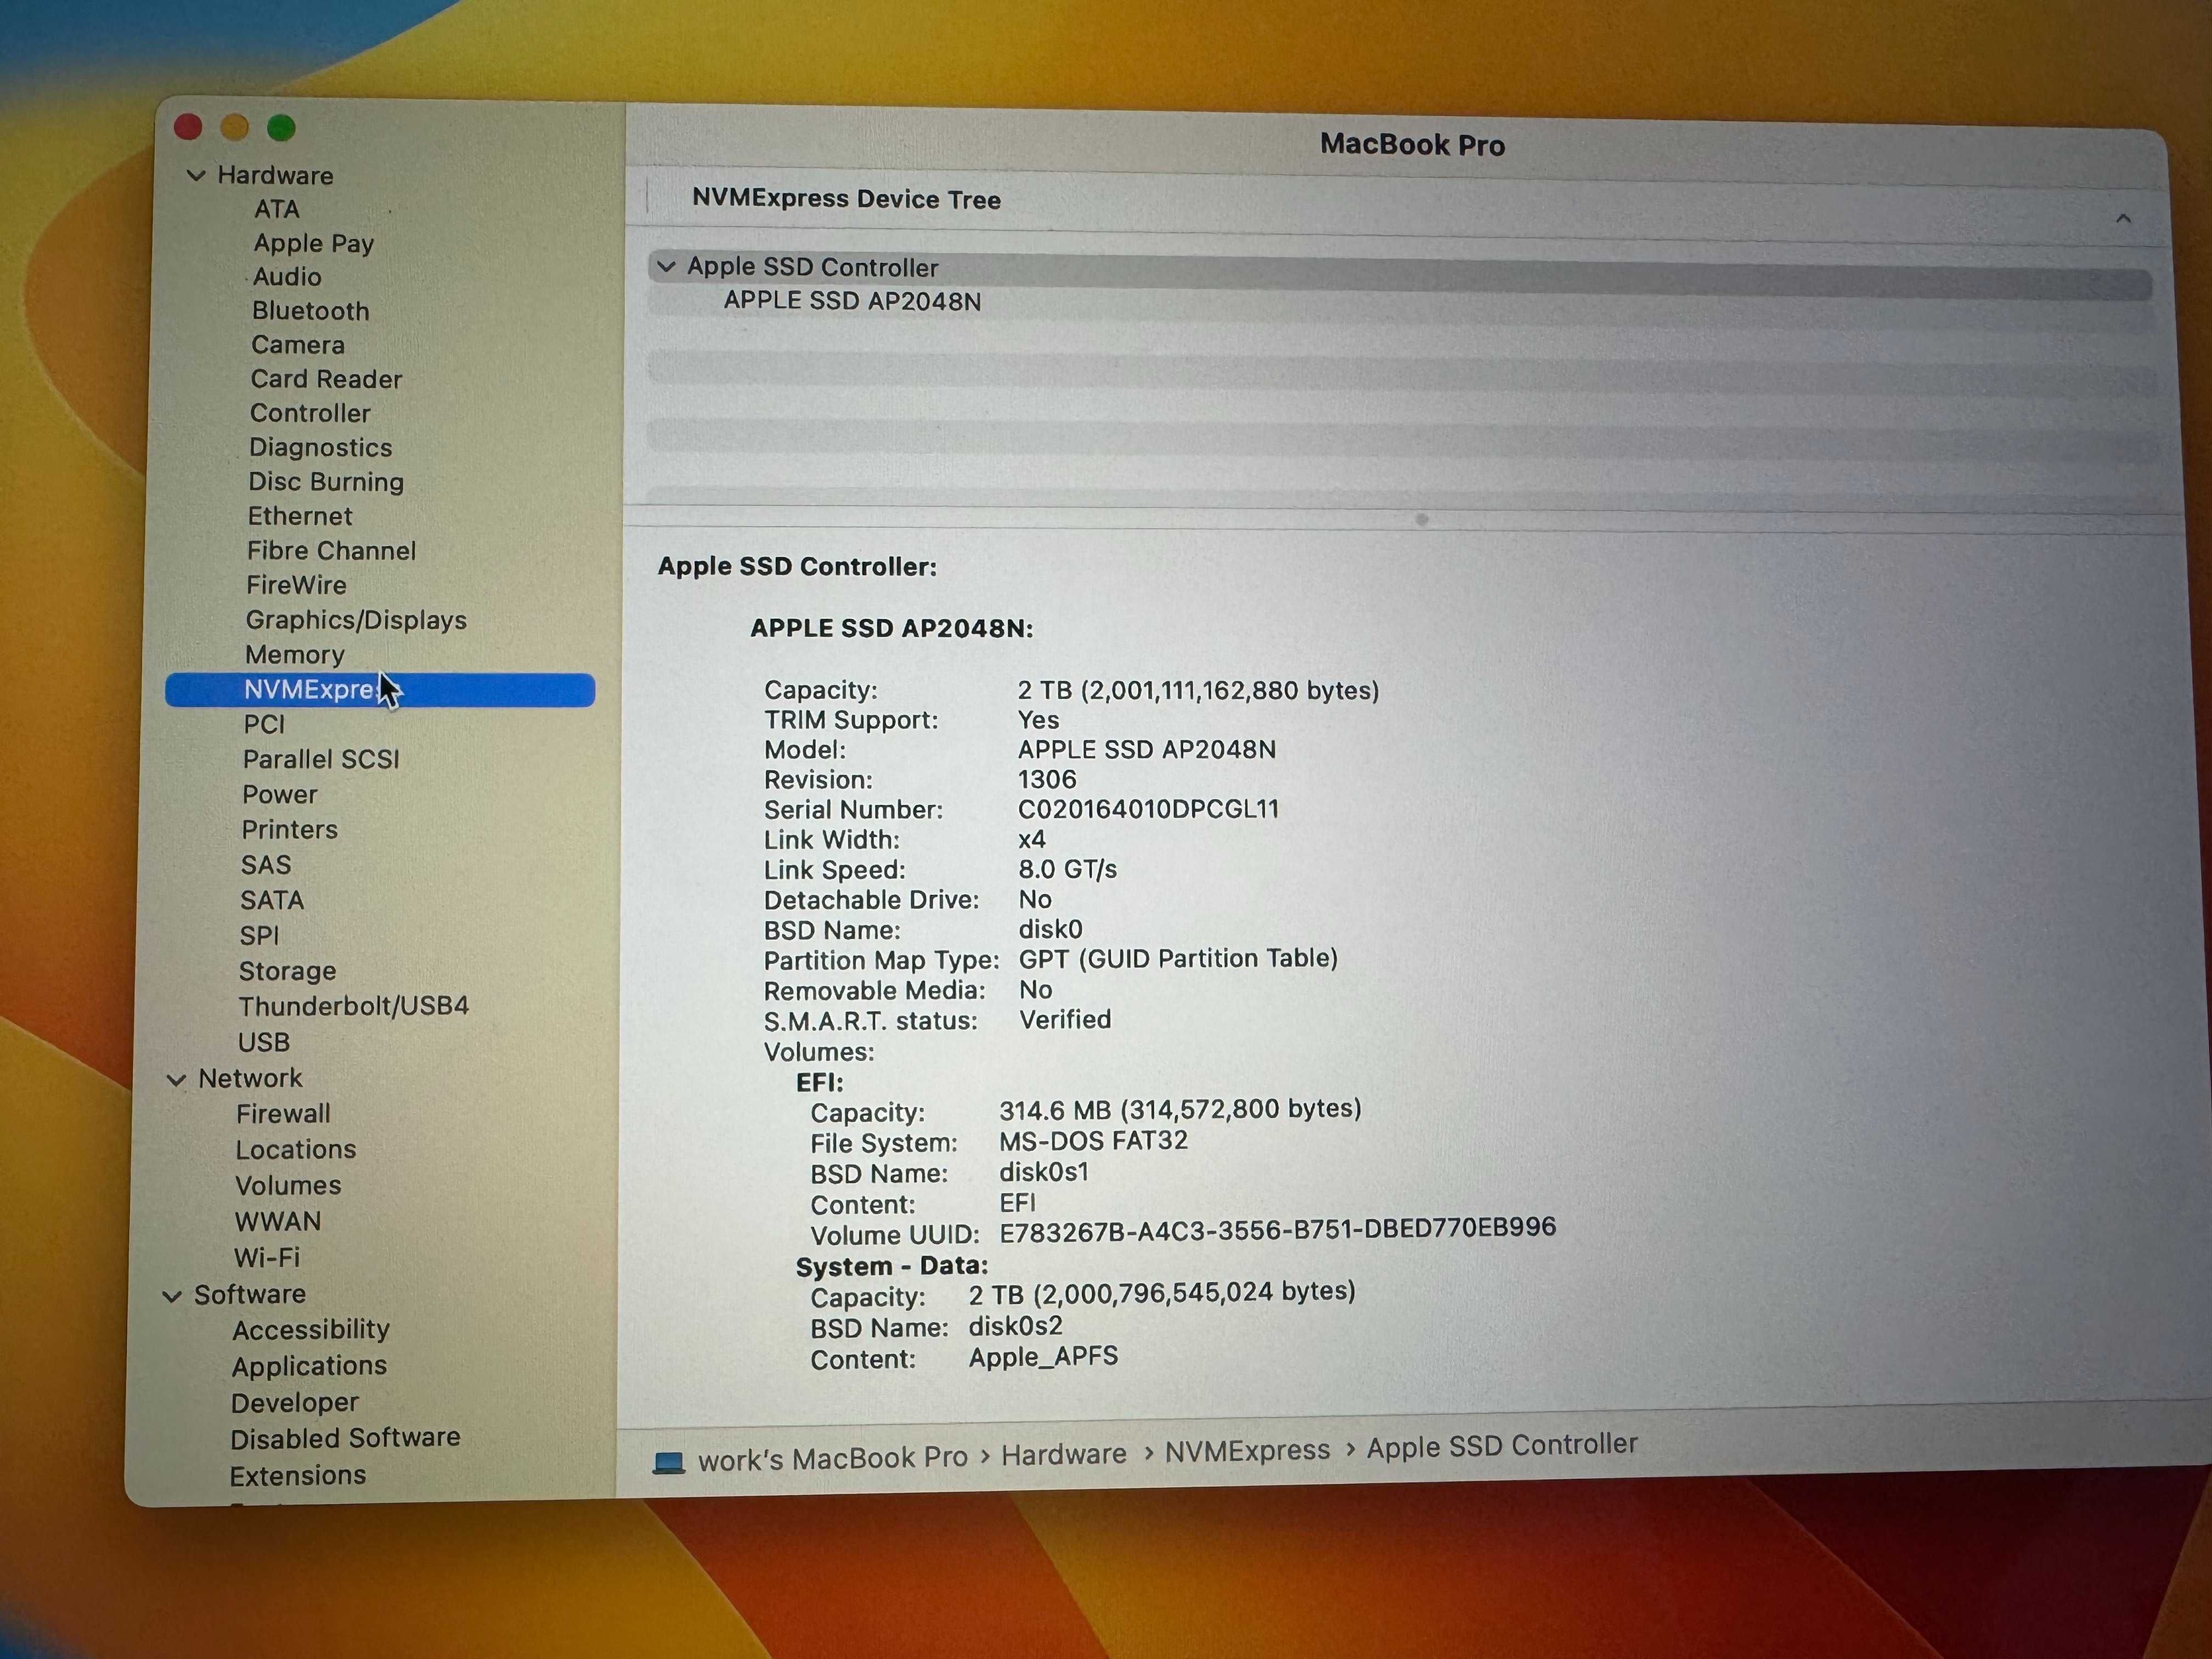Click the Link Speed 8.0 GT/s value
2212x1659 pixels.
1067,869
